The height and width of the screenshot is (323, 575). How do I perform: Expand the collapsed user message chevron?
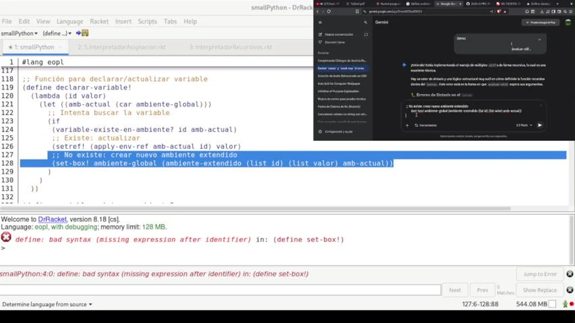coord(539,39)
